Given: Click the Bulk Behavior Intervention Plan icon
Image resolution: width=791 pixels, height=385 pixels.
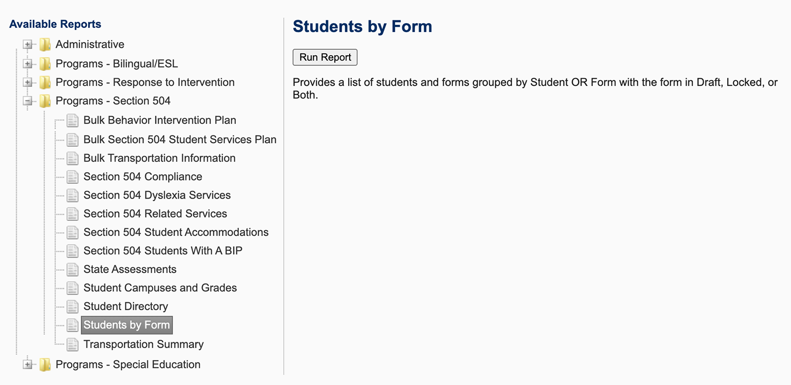Looking at the screenshot, I should click(73, 121).
